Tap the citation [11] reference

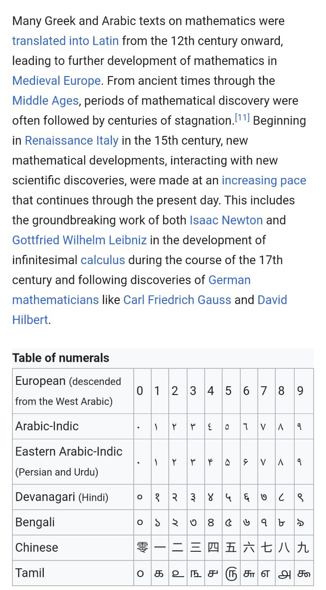(x=242, y=118)
